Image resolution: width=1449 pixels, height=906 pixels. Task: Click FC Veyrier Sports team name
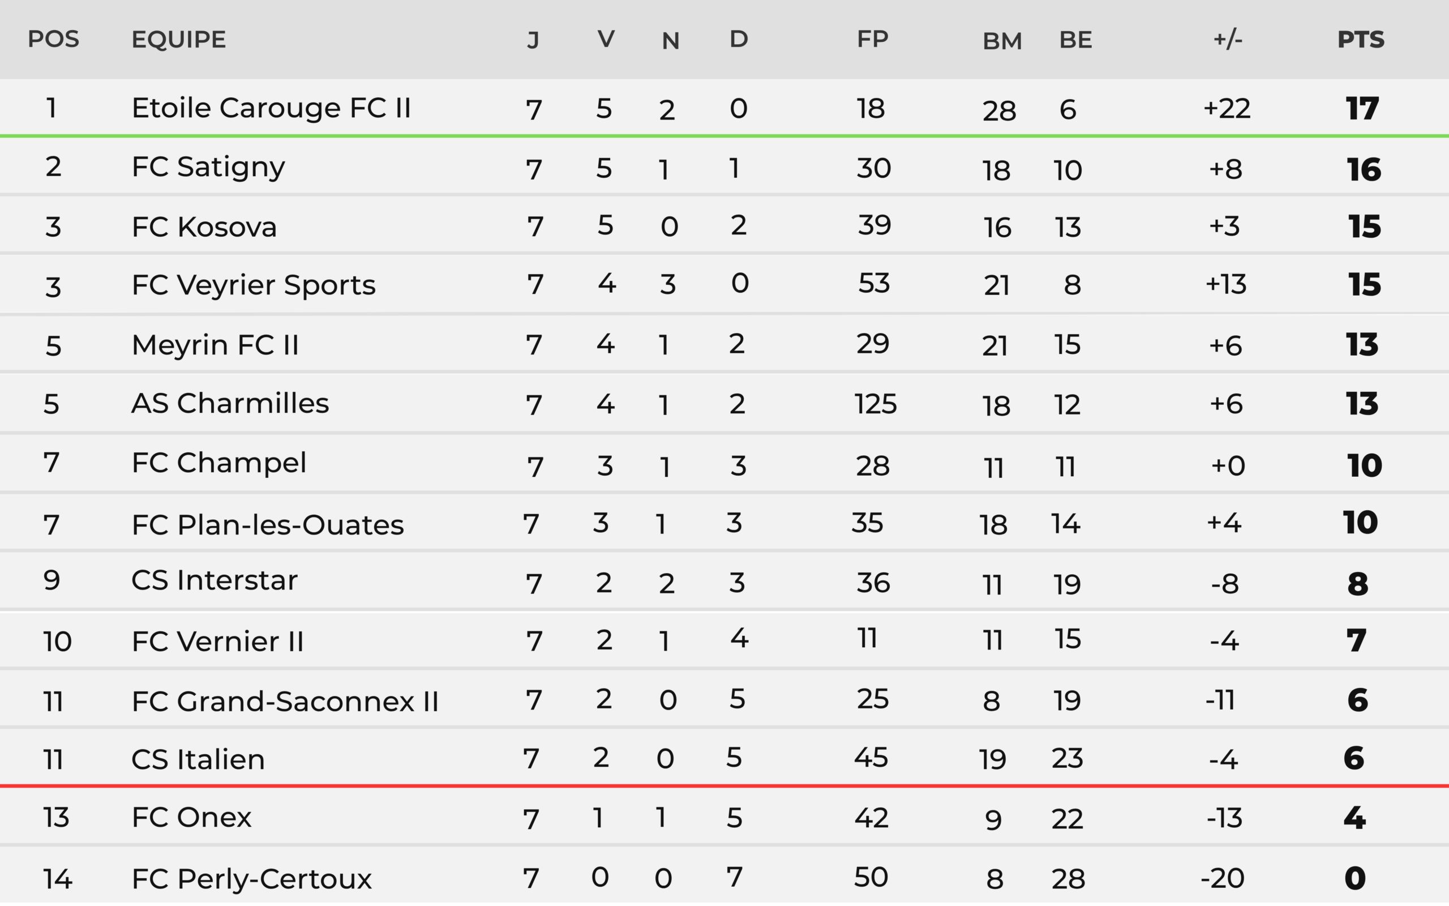click(x=253, y=285)
